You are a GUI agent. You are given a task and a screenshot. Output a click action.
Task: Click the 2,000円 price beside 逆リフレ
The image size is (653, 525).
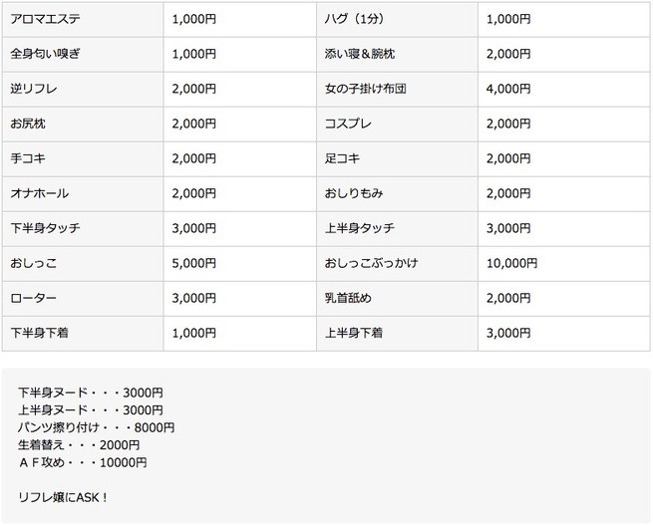coord(193,89)
